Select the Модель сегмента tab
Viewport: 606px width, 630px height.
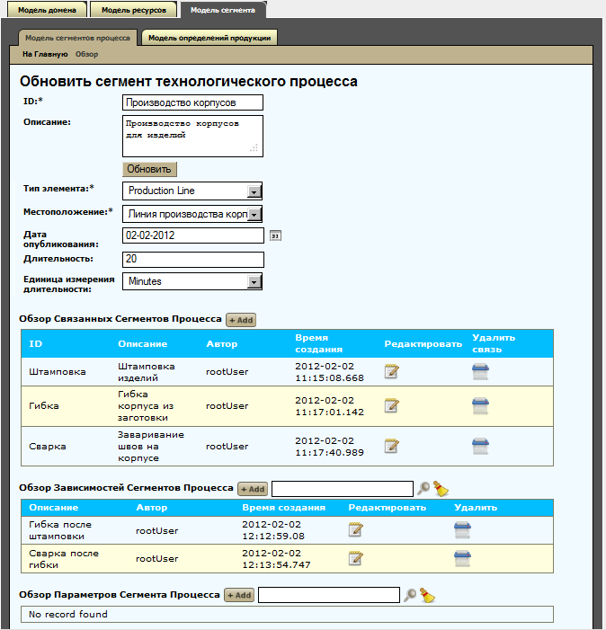pos(223,10)
